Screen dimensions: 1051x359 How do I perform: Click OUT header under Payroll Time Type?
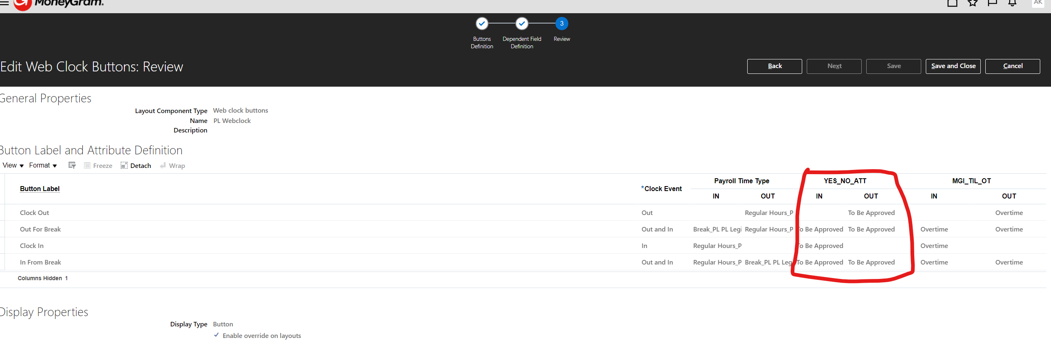tap(767, 196)
